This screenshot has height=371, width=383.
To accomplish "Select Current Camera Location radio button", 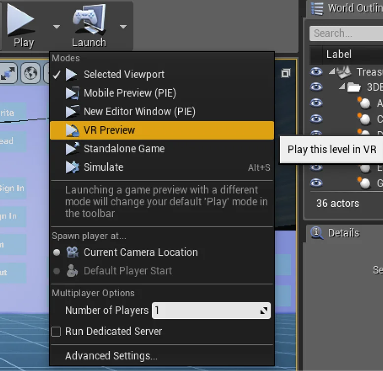I will tap(57, 252).
